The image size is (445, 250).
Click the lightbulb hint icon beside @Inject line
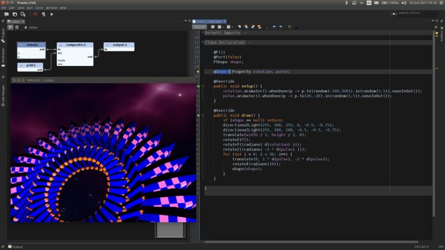click(198, 71)
